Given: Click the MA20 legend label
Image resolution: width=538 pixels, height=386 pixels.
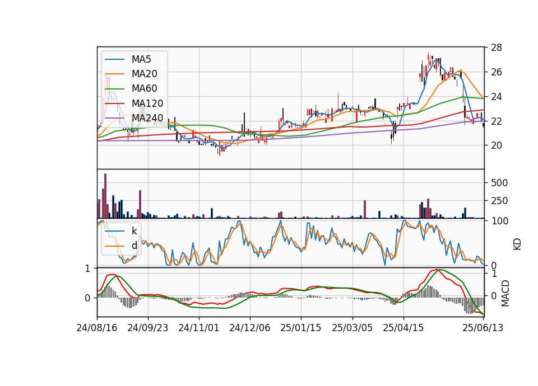Looking at the screenshot, I should 144,74.
